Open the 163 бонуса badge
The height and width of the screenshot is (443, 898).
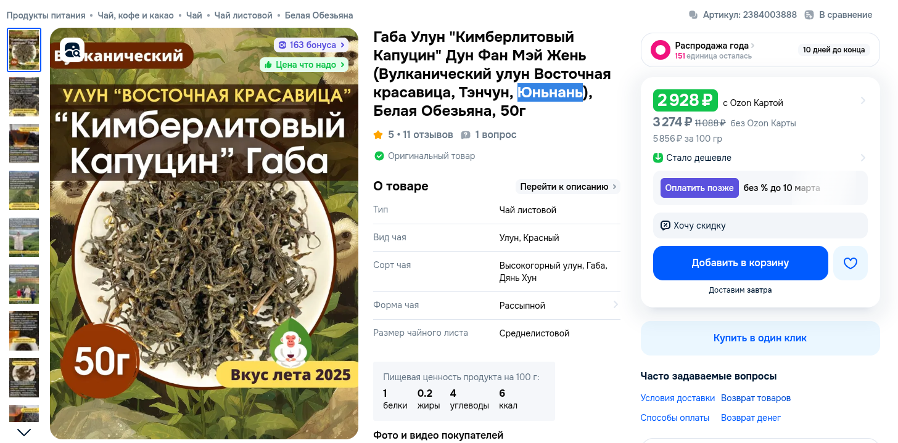click(311, 45)
